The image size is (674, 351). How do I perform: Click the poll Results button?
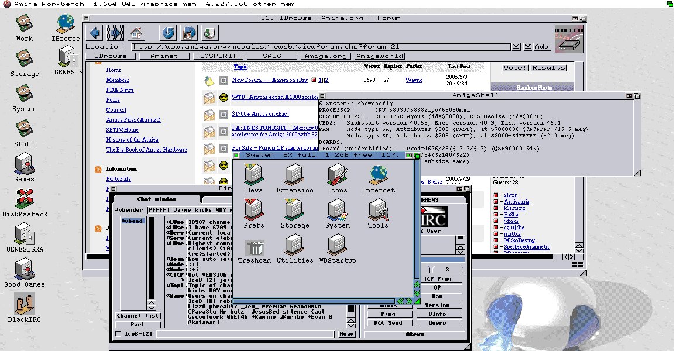point(549,67)
